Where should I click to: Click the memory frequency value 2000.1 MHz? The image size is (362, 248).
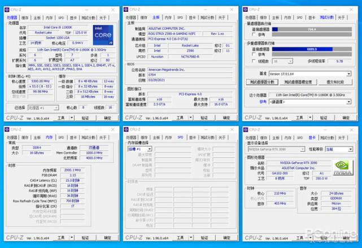pyautogui.click(x=72, y=170)
